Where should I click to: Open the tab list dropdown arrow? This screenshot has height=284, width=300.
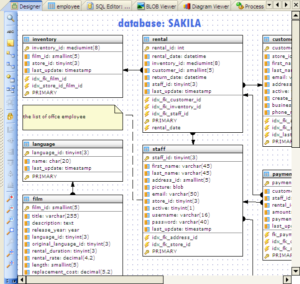click(x=269, y=4)
